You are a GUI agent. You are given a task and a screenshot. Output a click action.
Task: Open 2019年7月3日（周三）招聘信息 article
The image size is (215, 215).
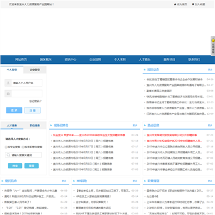click(82, 170)
